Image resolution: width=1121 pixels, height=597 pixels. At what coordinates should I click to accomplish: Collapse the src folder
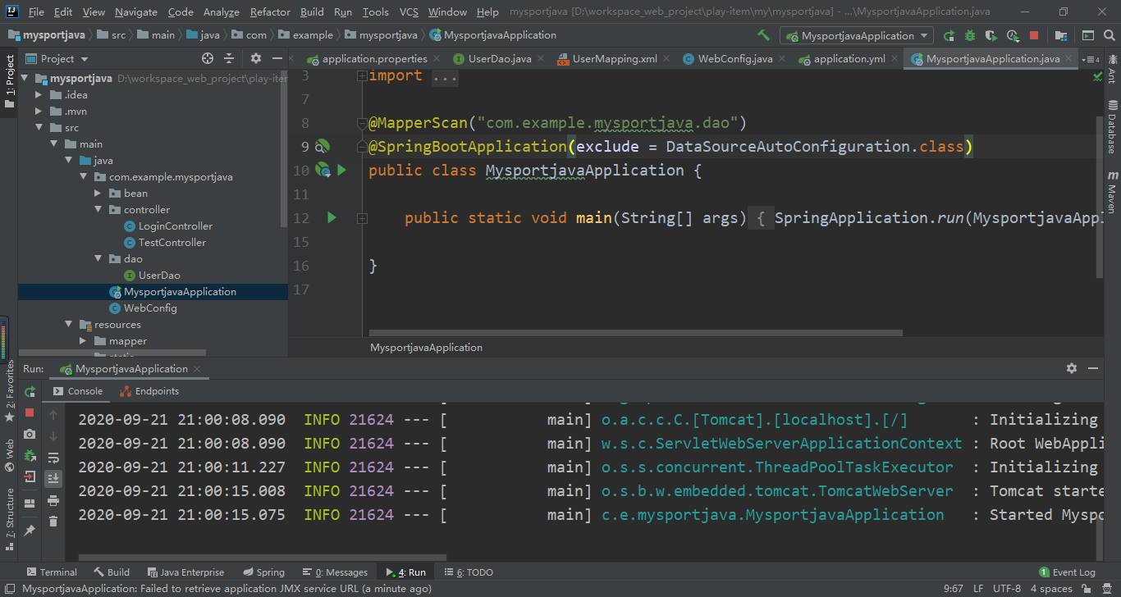click(38, 128)
